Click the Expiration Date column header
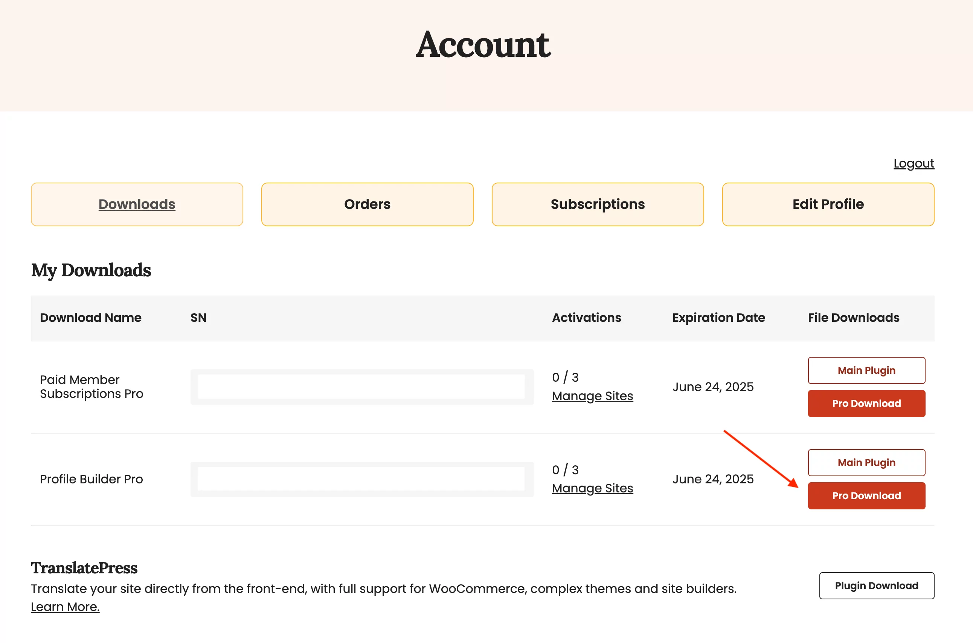Viewport: 973px width, 643px height. 719,317
